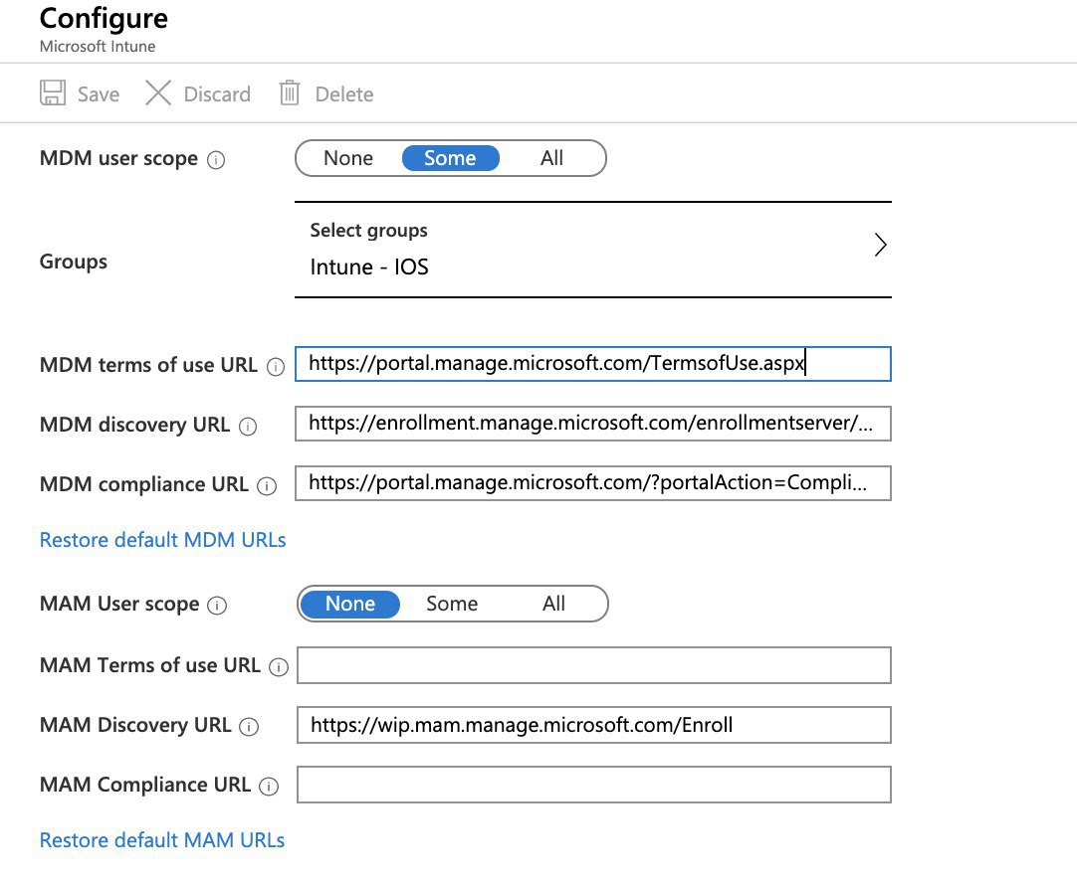Click the Microsoft Intune subtitle

coord(98,47)
